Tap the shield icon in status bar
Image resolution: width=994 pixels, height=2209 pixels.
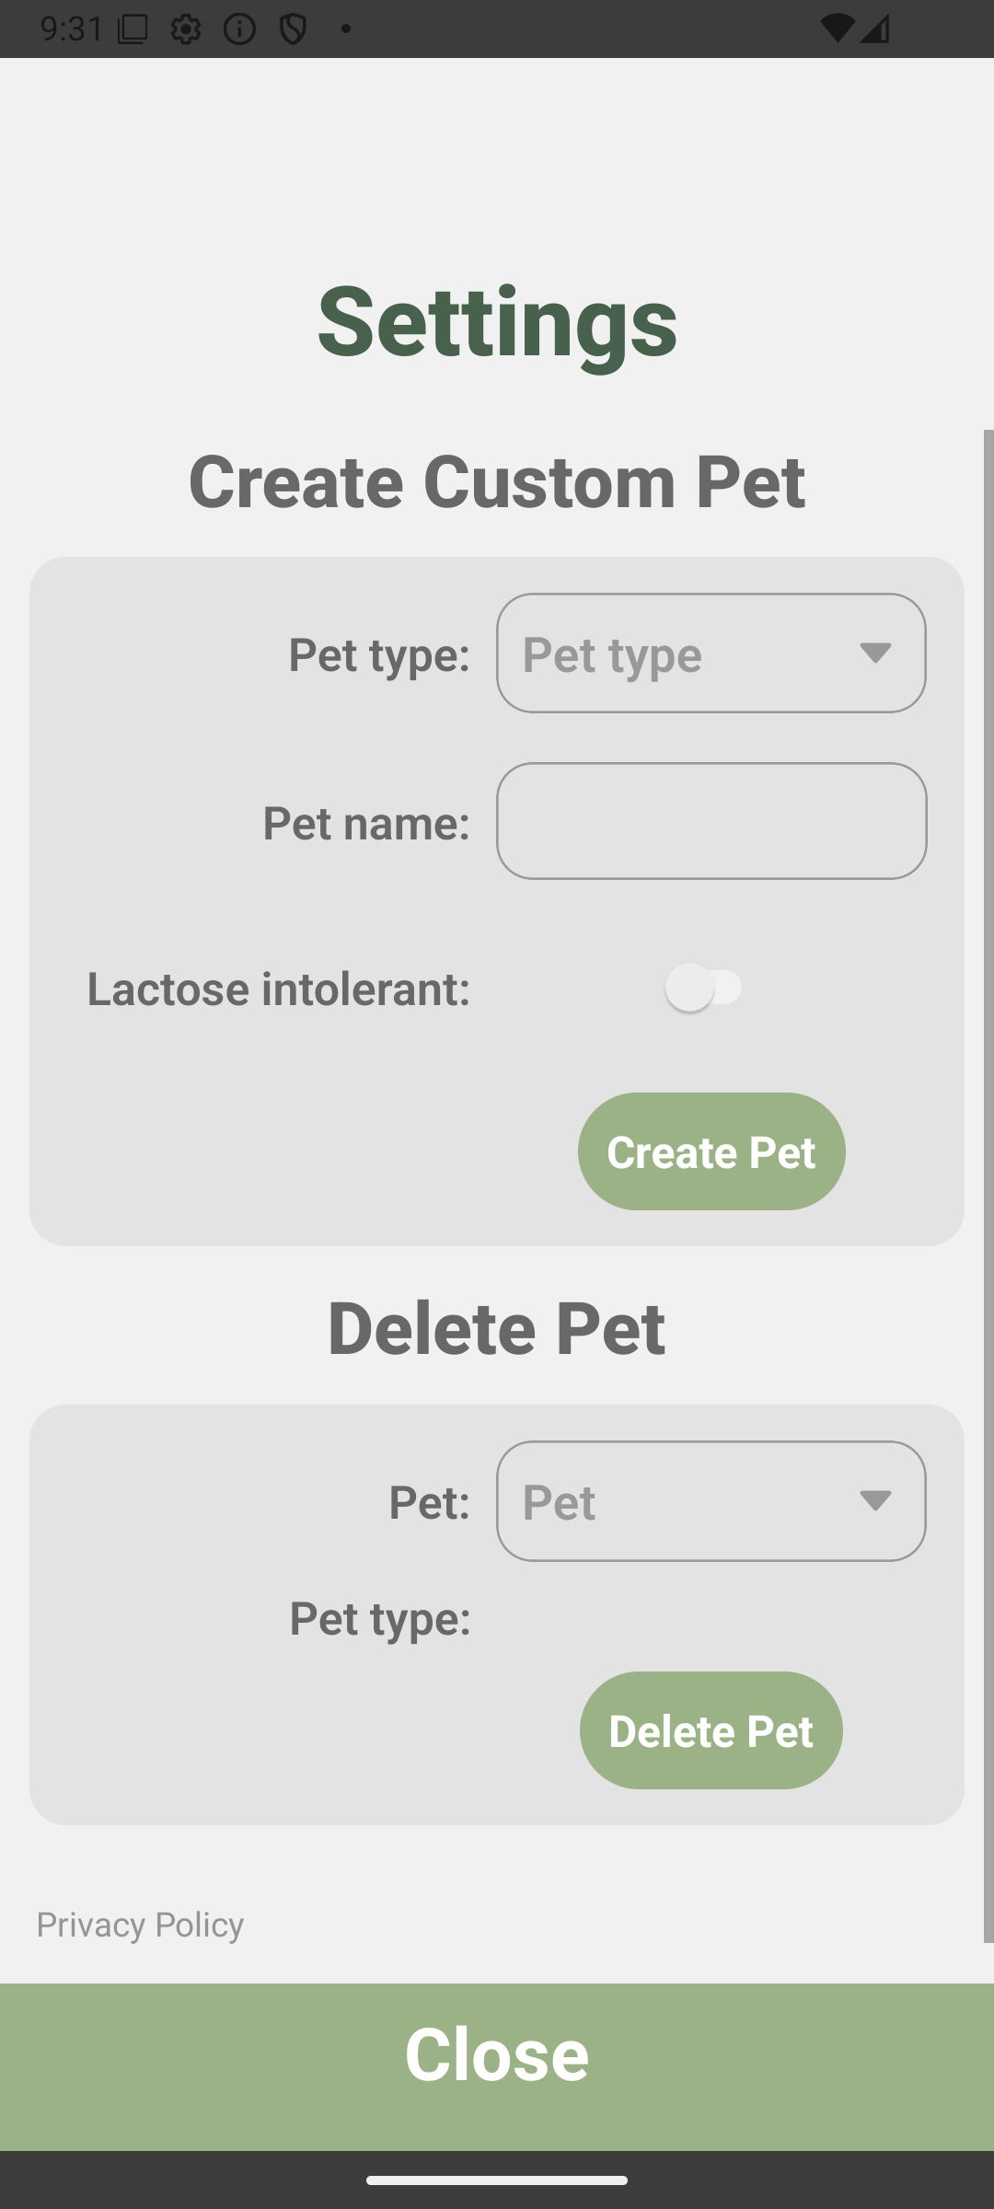tap(293, 29)
